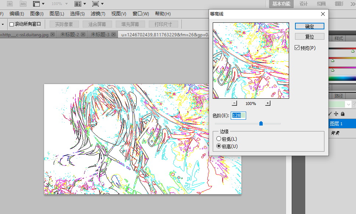This screenshot has width=356, height=214.
Task: Open the 图层(L) menu
Action: [x=57, y=14]
